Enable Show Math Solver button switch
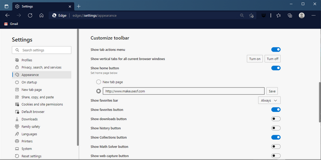Screen dimensions: 321x160 (276, 146)
